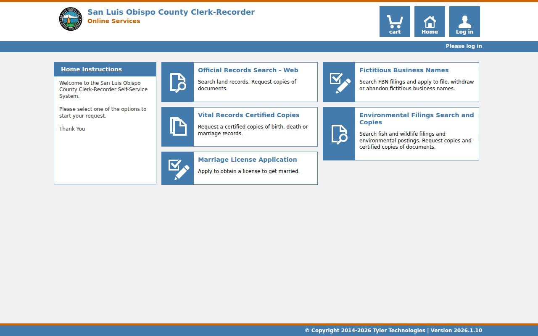Click 'Apply to obtain a license' description
The width and height of the screenshot is (538, 336).
tap(249, 171)
